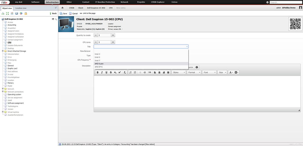Open the background color picker

237,73
